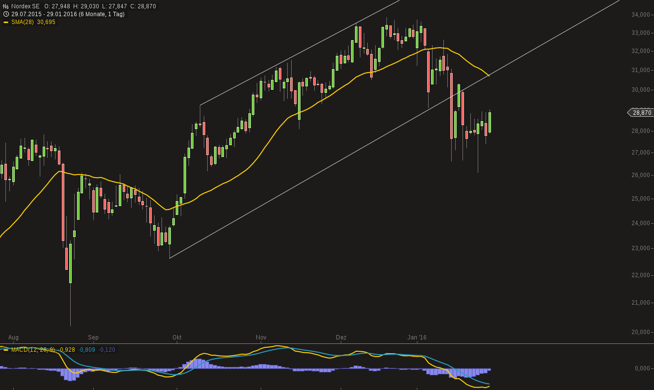Screen dimensions: 654x390
Task: Click the 20,000 price axis label
Action: tap(641, 332)
